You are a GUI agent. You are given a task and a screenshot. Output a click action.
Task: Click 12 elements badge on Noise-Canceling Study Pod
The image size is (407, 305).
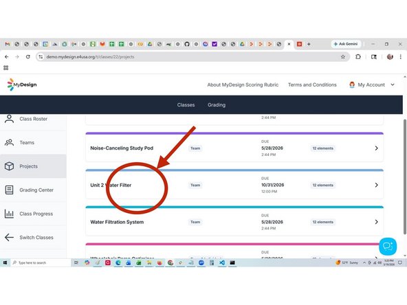click(x=322, y=148)
